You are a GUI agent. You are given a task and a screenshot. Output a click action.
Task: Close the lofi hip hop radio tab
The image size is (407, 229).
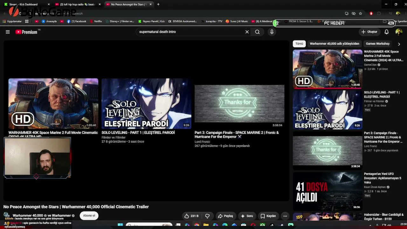pyautogui.click(x=100, y=4)
